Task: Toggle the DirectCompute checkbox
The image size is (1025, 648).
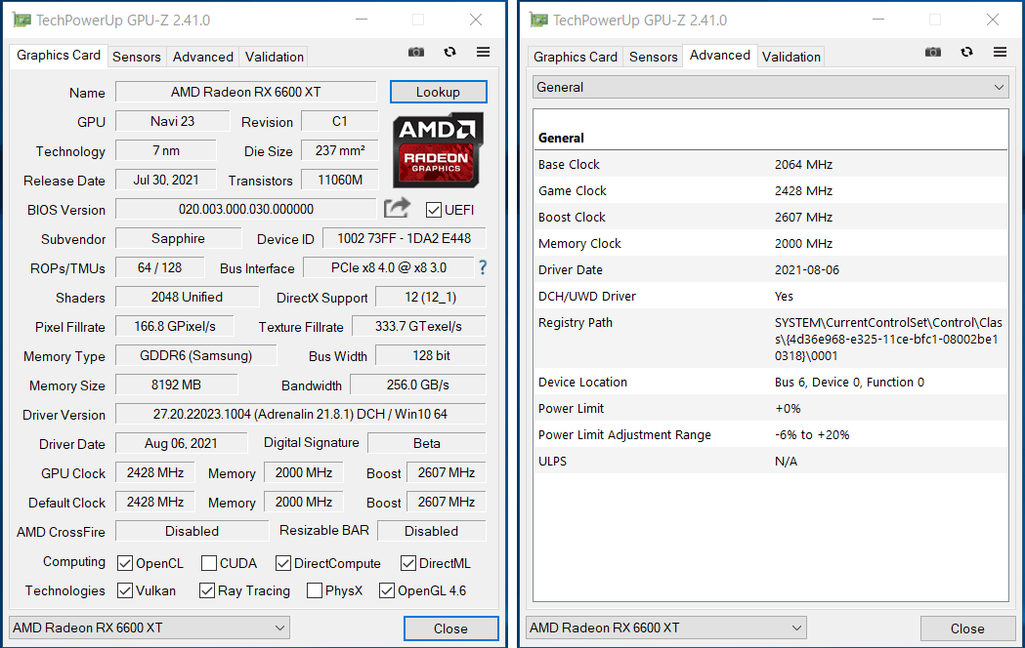Action: [283, 563]
